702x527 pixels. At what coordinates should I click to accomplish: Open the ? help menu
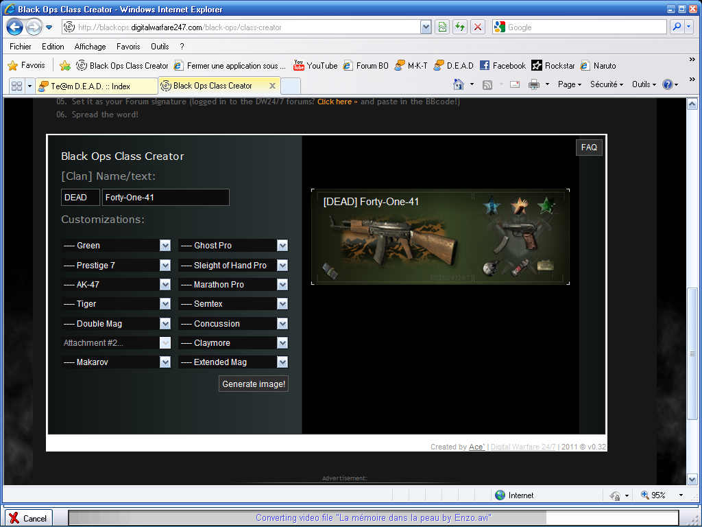[182, 47]
